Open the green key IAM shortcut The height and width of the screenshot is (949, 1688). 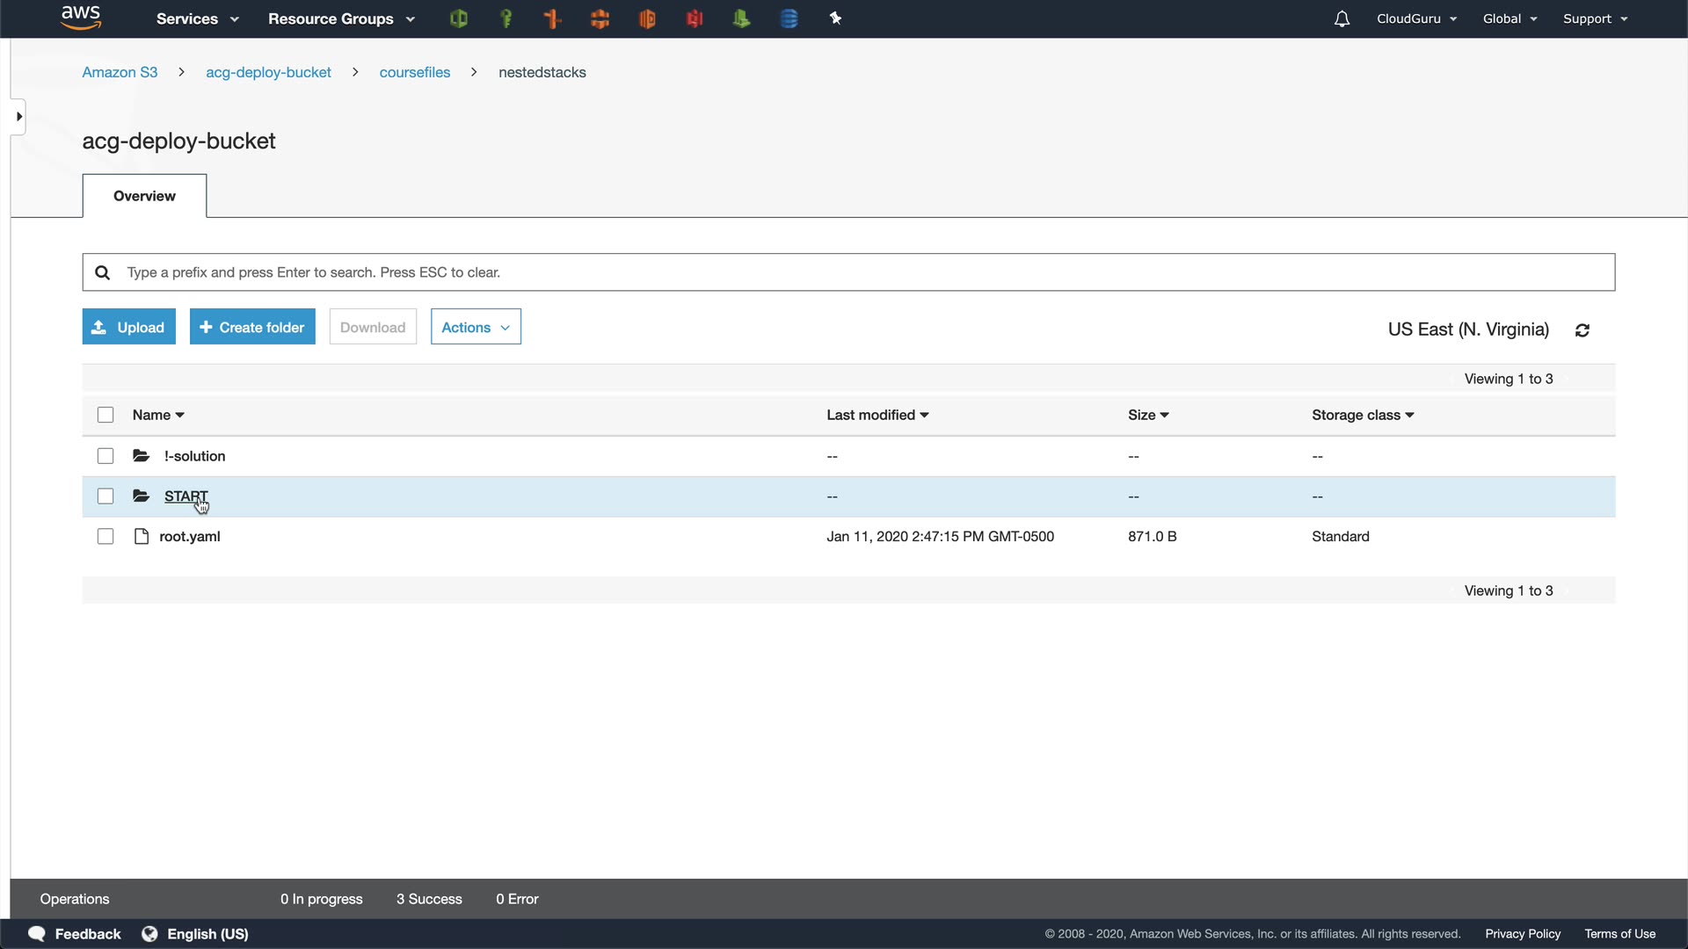coord(506,18)
